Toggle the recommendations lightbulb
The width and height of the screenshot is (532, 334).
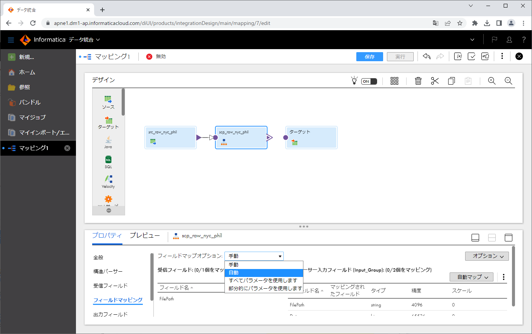click(x=354, y=80)
